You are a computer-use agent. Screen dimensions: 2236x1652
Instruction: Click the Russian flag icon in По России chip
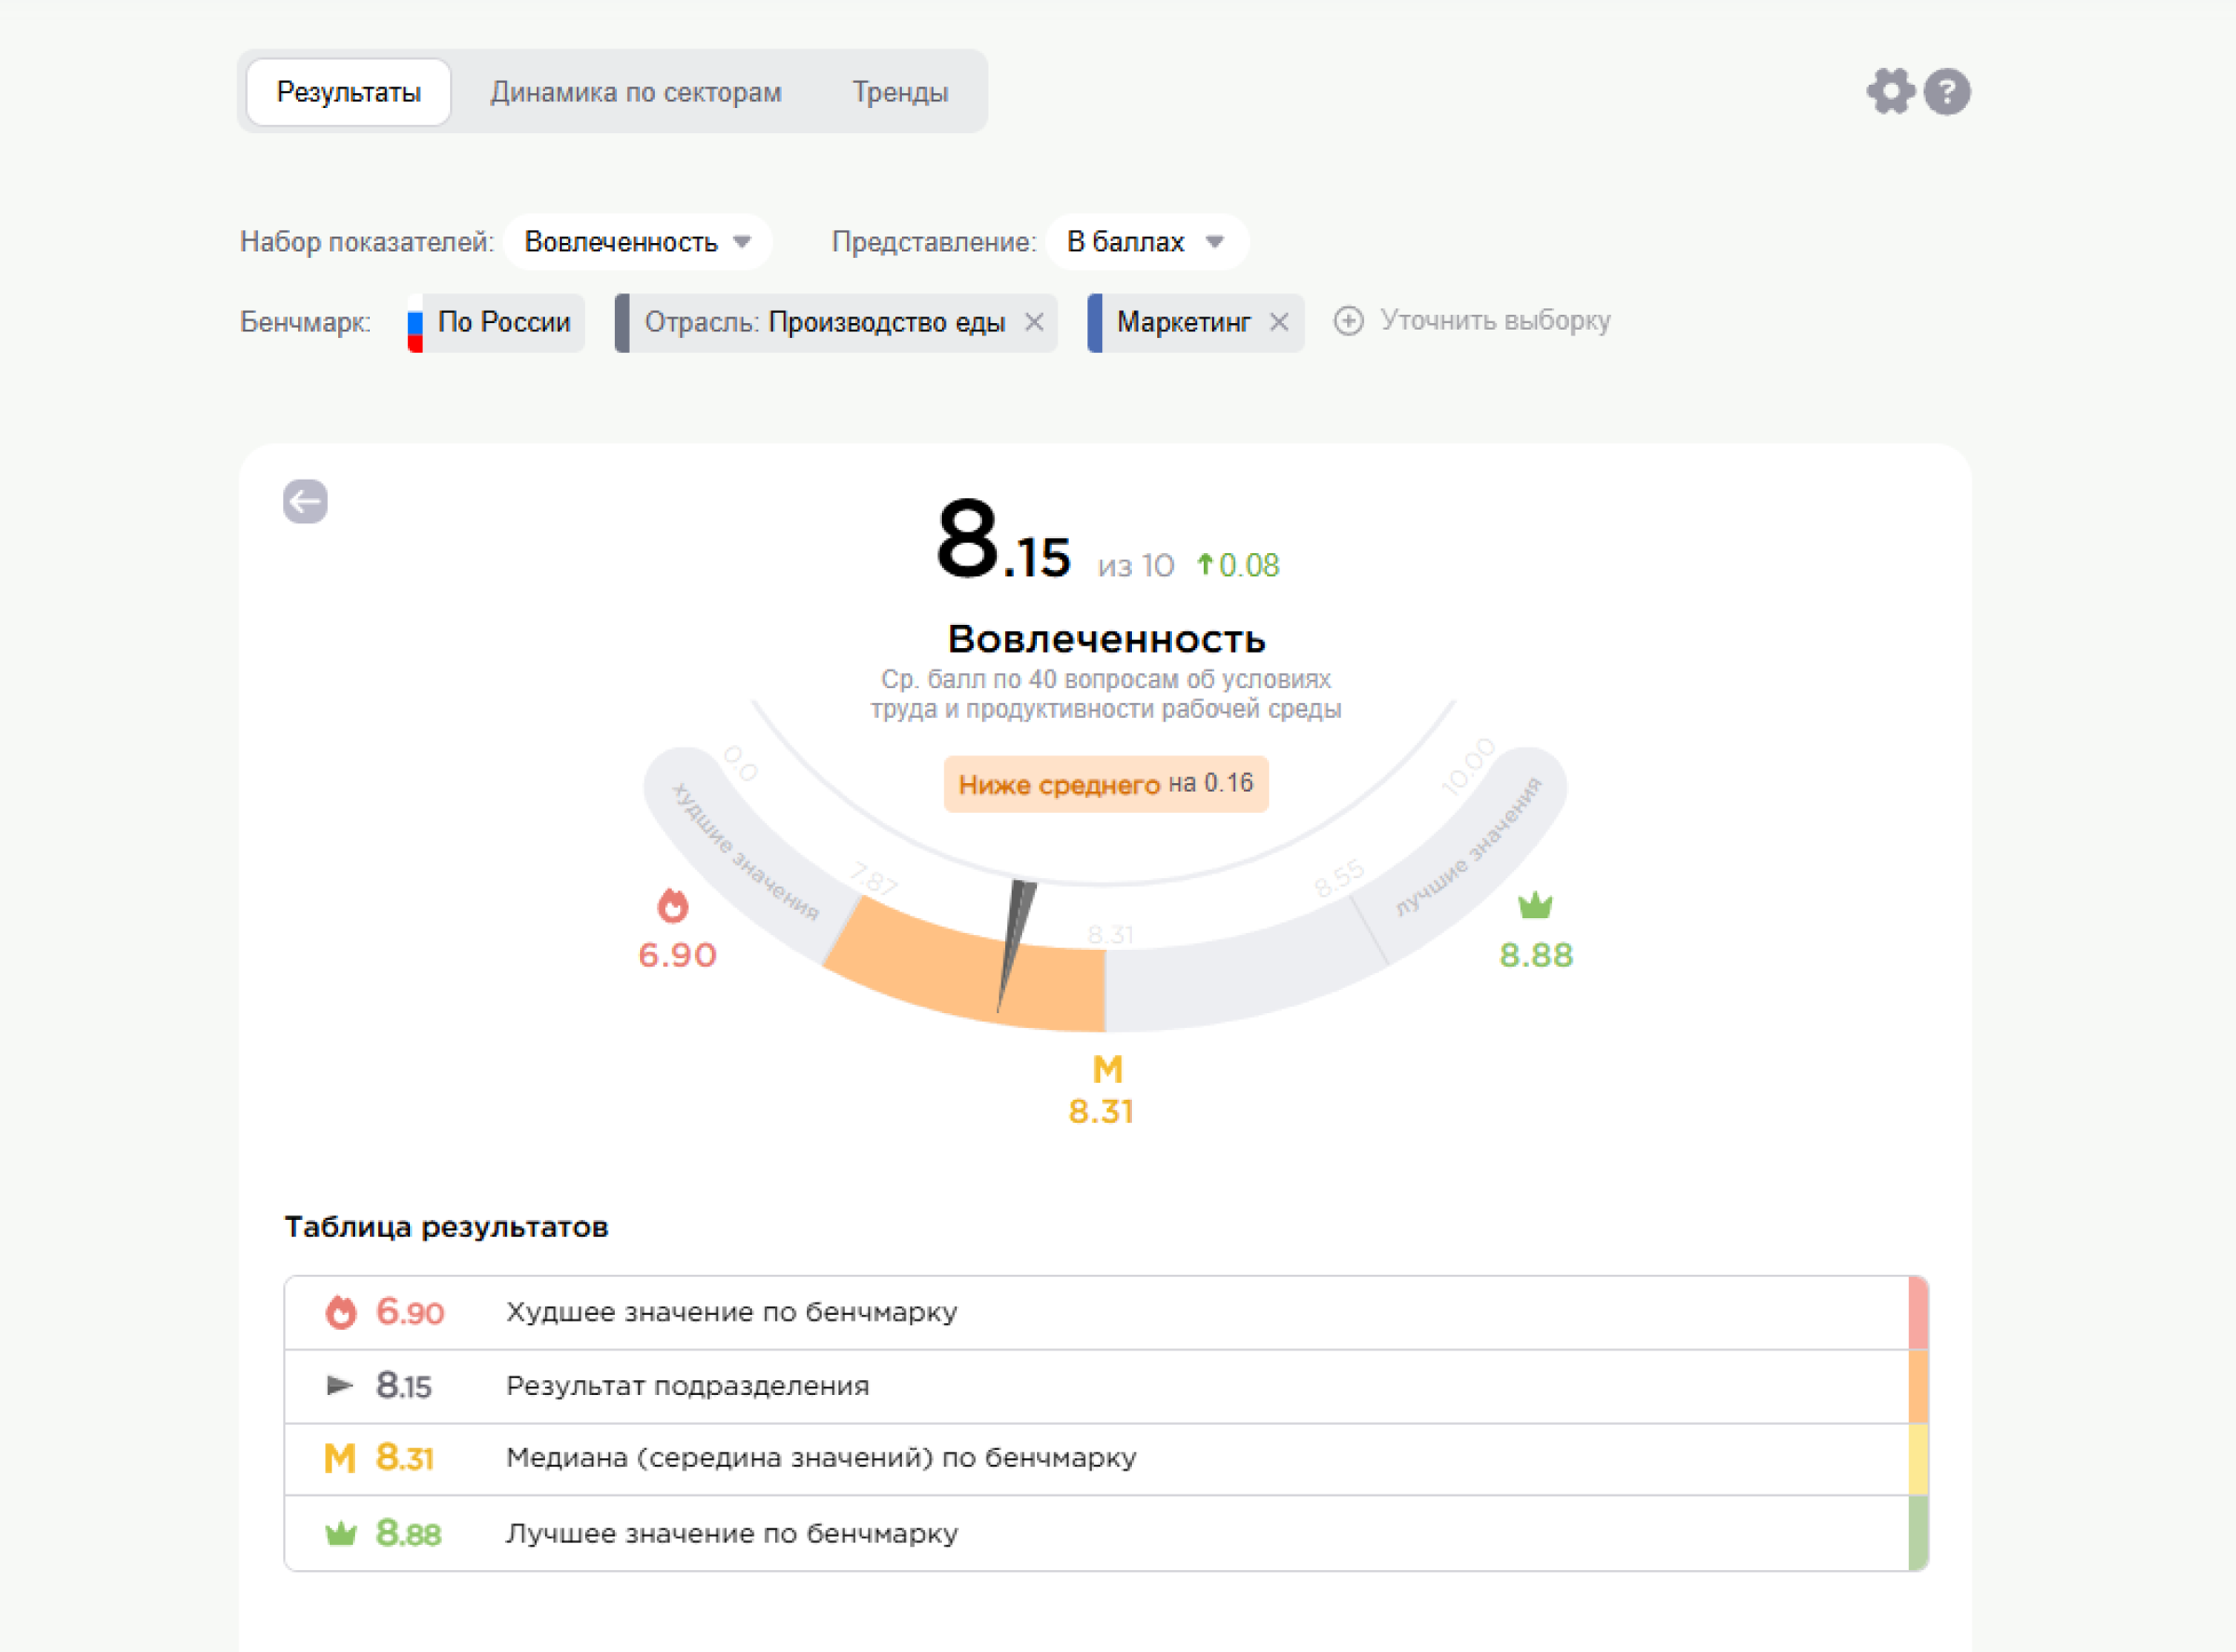[x=416, y=323]
